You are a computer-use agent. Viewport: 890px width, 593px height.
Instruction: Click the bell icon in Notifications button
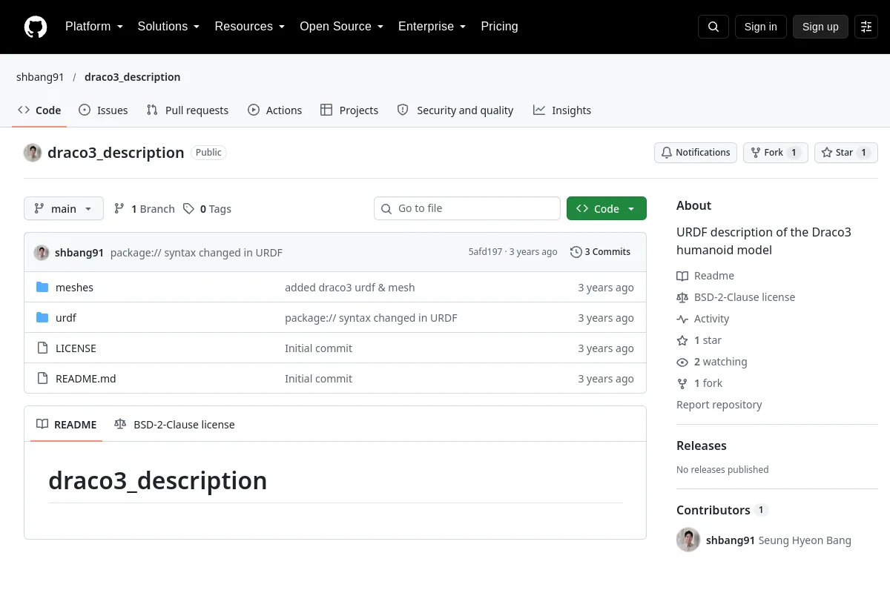(x=667, y=153)
